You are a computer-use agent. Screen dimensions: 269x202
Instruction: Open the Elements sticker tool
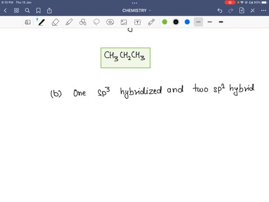[x=110, y=22]
